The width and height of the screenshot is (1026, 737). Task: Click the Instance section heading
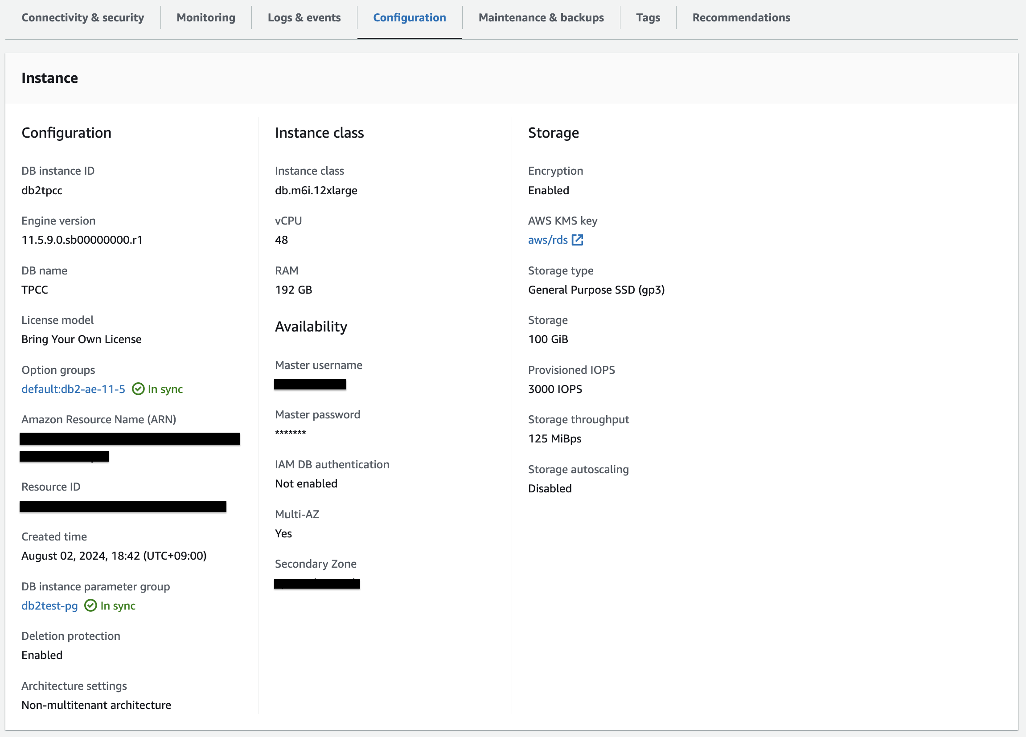tap(50, 78)
